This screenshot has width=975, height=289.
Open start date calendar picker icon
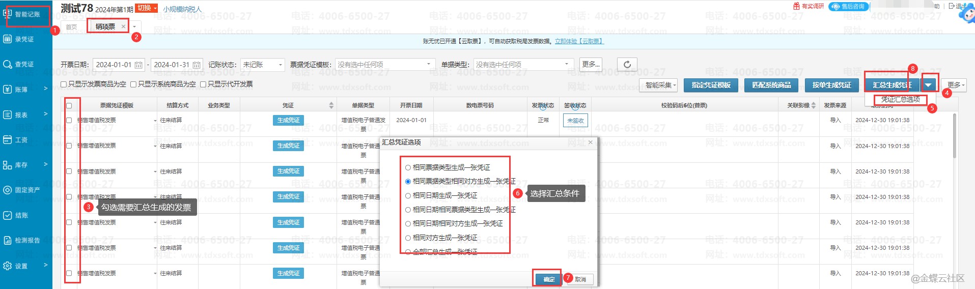coord(138,65)
